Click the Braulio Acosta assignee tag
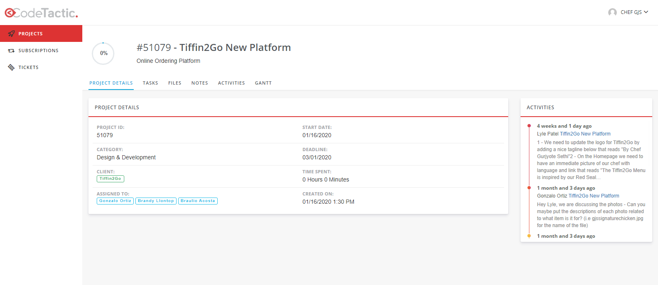658x285 pixels. tap(198, 201)
